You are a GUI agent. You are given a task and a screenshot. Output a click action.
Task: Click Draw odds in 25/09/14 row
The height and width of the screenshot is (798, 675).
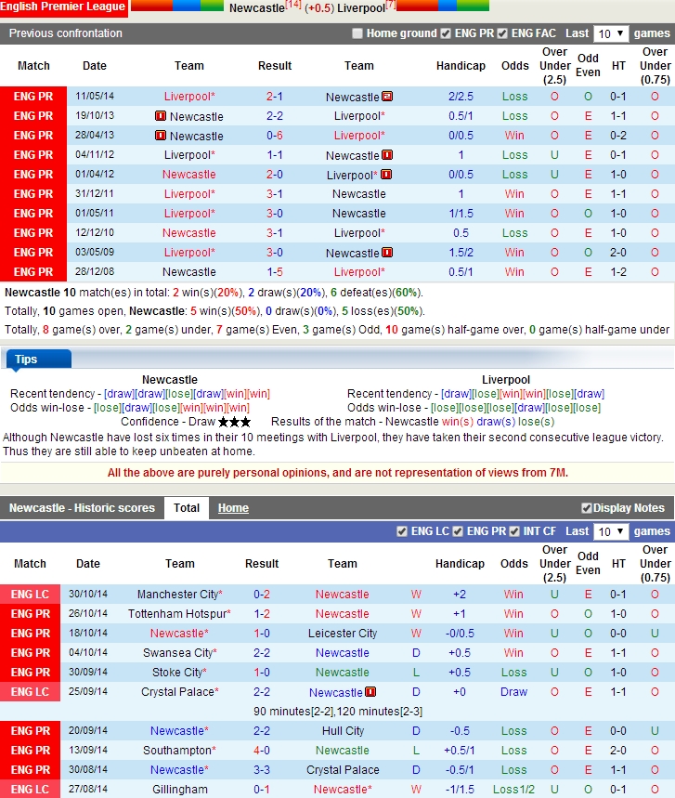coord(513,692)
